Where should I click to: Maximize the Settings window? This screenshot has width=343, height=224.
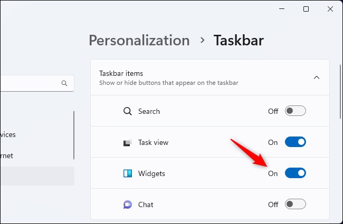pos(306,9)
